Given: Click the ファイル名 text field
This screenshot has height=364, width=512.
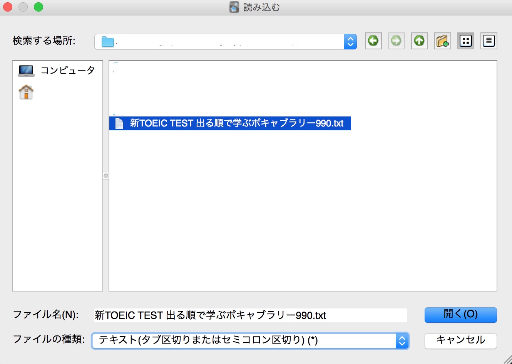Looking at the screenshot, I should (250, 315).
